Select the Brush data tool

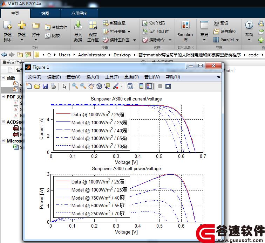[x=116, y=86]
